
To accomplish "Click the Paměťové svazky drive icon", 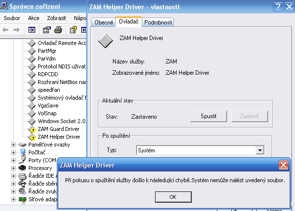I will click(x=23, y=145).
